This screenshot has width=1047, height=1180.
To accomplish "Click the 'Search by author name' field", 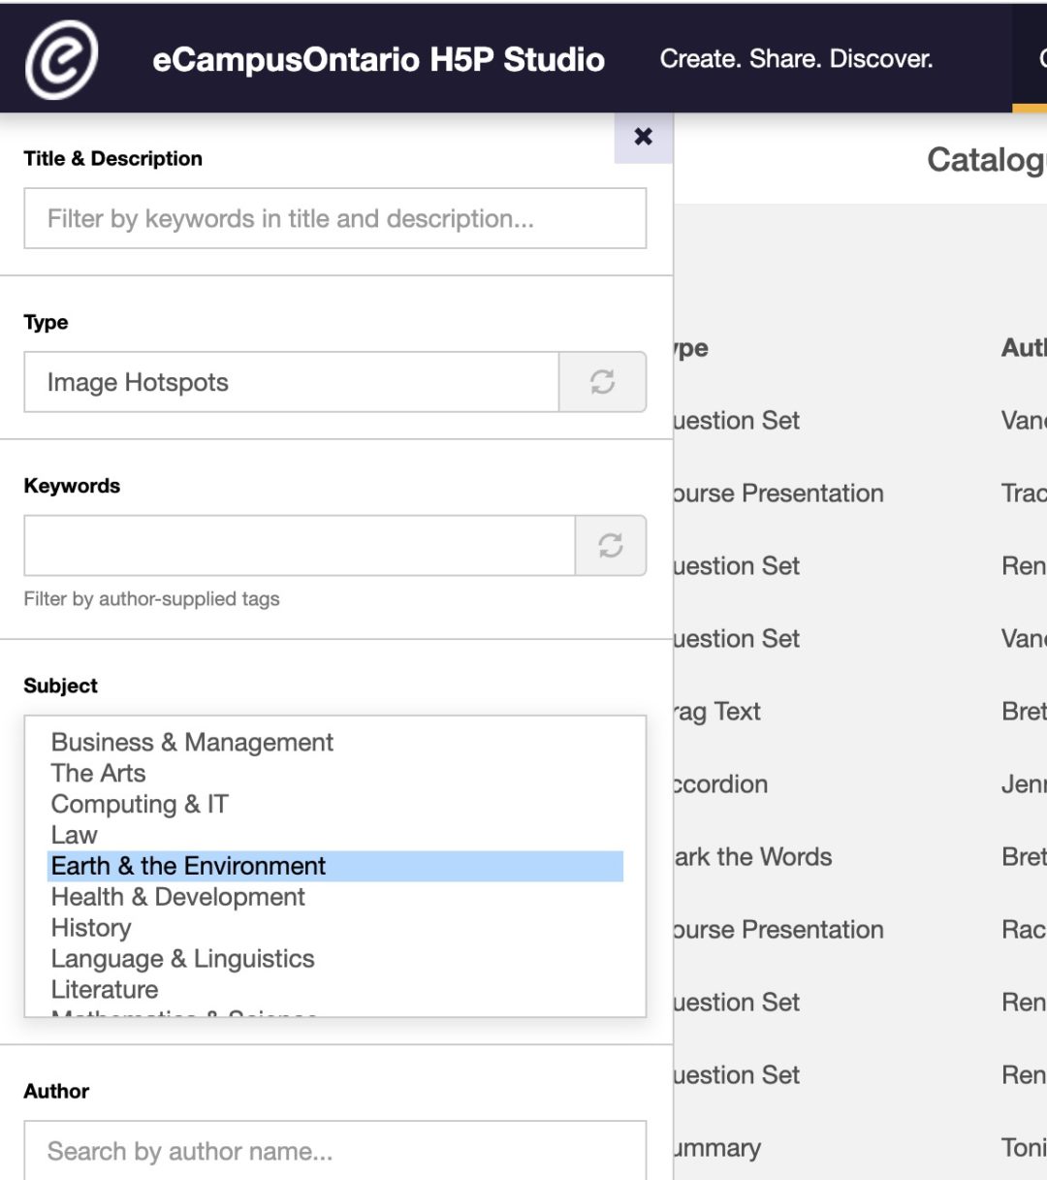I will [x=334, y=1151].
